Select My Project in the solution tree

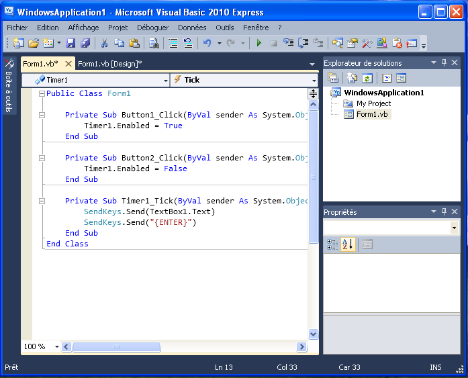(x=374, y=103)
